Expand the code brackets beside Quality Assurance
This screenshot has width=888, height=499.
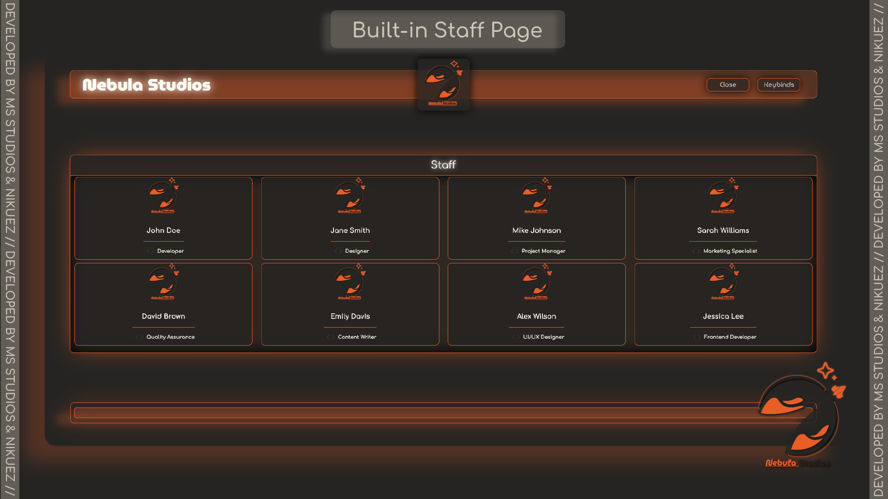(x=139, y=337)
